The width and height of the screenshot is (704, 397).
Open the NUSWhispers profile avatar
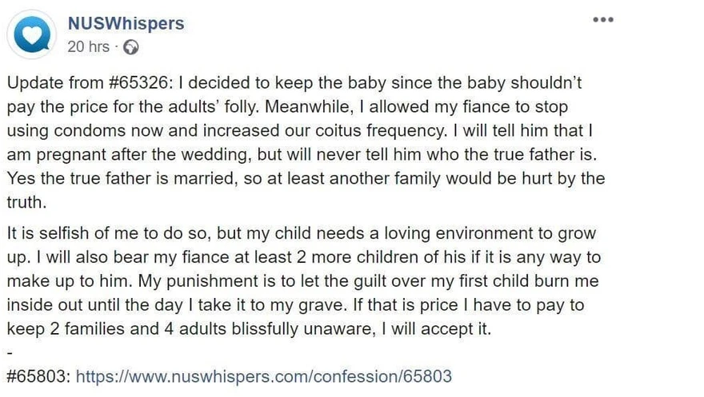click(31, 34)
